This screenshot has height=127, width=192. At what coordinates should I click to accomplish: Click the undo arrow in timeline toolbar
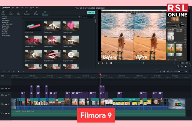click(4, 72)
